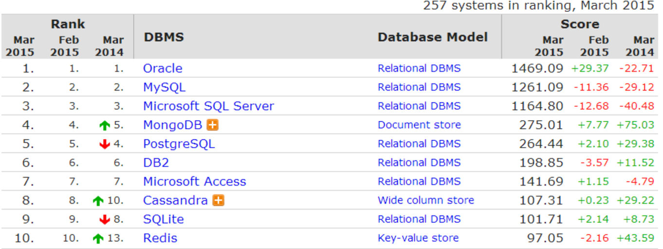663x249 pixels.
Task: Click the Database Model column header
Action: (x=433, y=37)
